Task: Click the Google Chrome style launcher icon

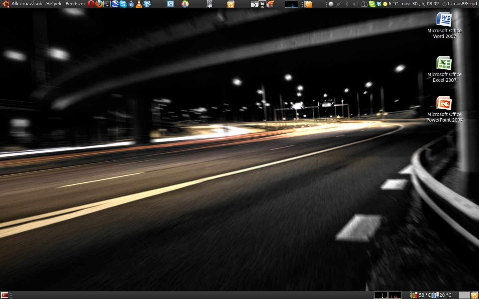Action: click(x=185, y=4)
